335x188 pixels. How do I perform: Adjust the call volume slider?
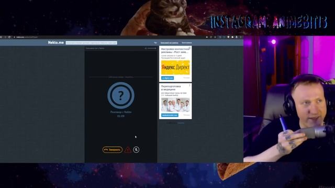pos(152,49)
